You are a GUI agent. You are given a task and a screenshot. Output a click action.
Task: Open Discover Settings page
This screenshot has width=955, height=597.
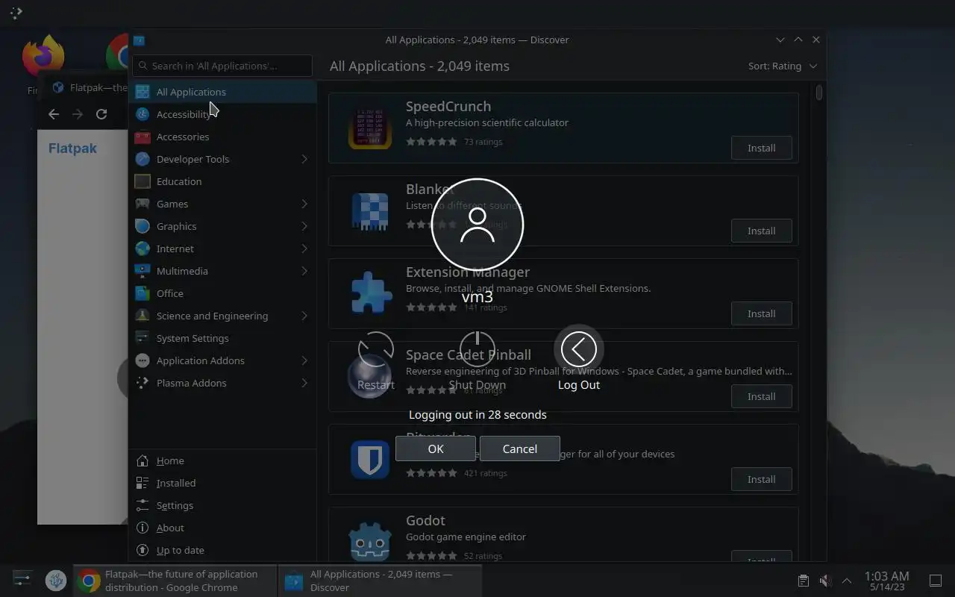pyautogui.click(x=222, y=505)
